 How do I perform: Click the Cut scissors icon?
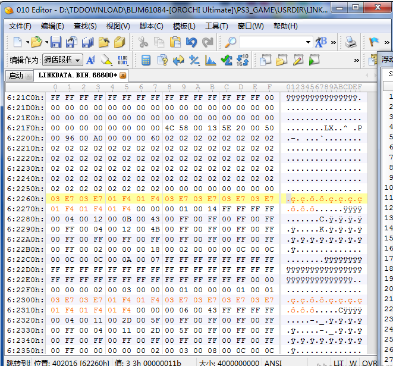pos(143,42)
